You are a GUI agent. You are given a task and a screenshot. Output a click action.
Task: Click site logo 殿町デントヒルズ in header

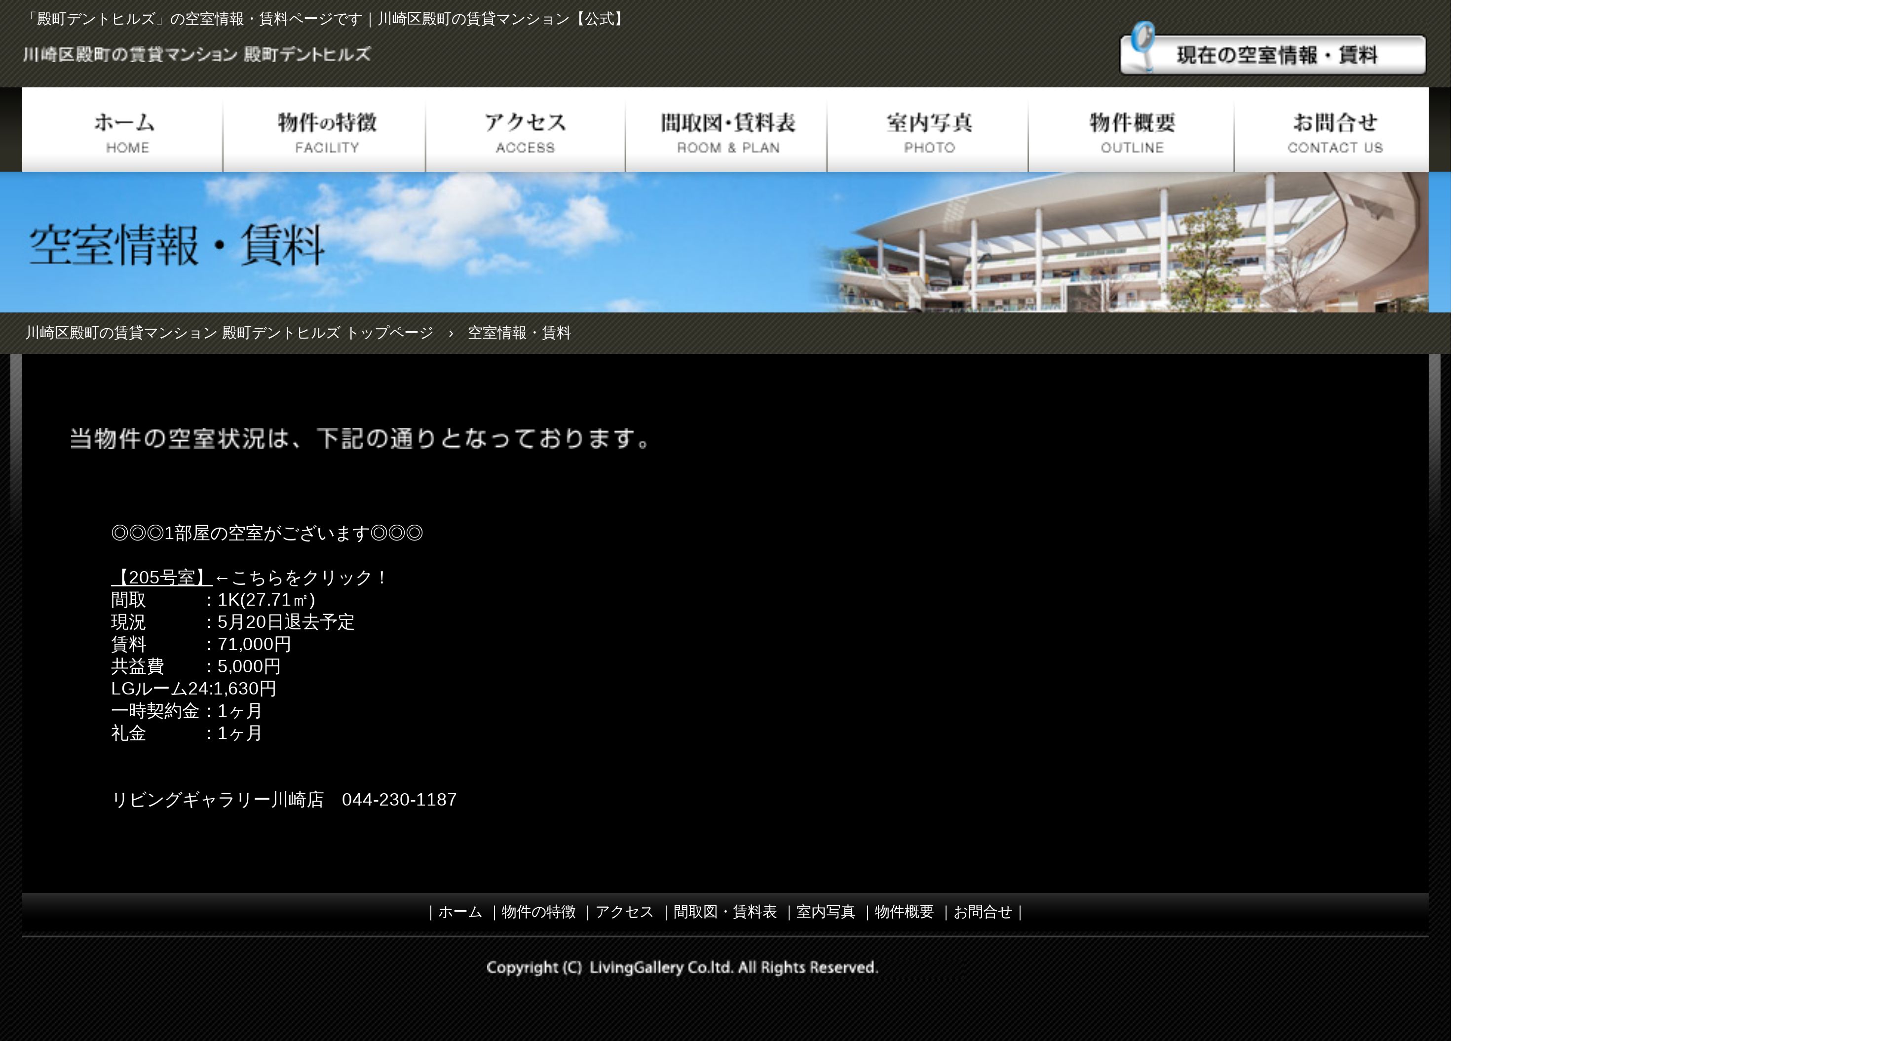click(x=196, y=55)
